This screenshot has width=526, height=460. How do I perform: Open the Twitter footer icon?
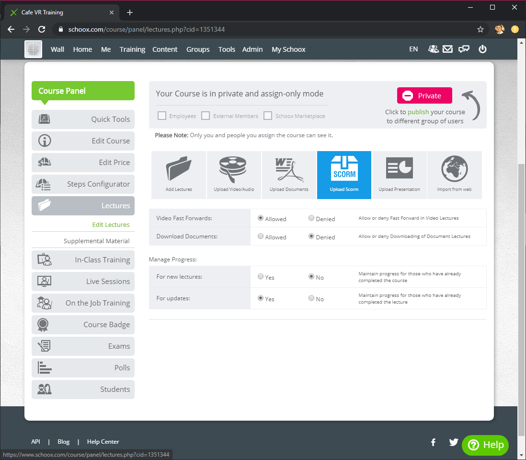click(454, 442)
